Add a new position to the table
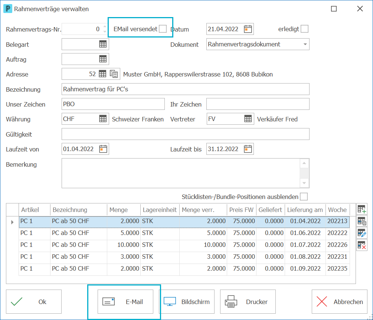 coord(361,209)
